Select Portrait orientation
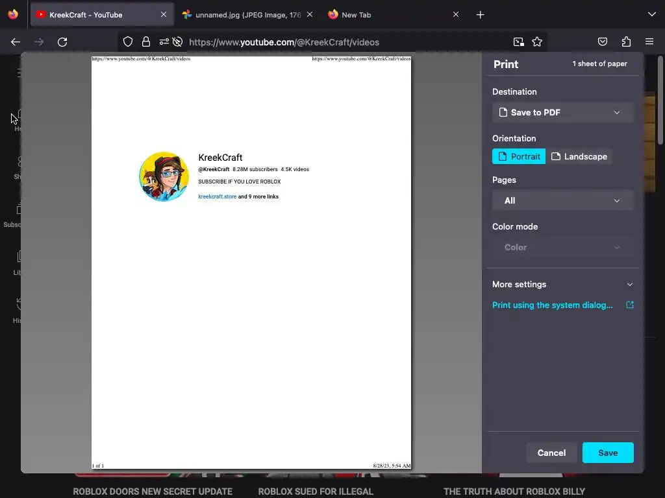 [519, 156]
